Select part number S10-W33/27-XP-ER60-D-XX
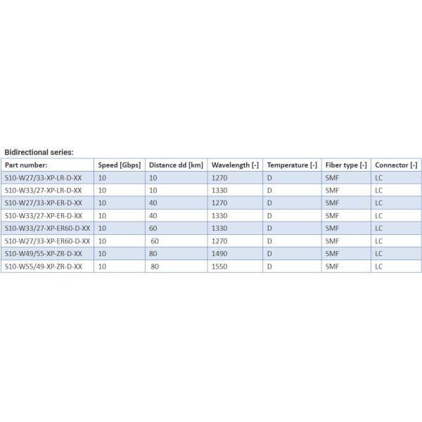 47,228
